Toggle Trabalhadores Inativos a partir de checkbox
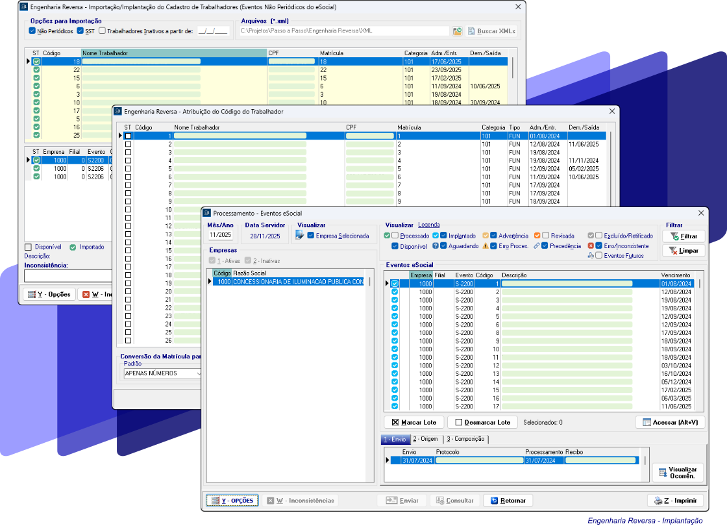This screenshot has width=727, height=526. 102,31
